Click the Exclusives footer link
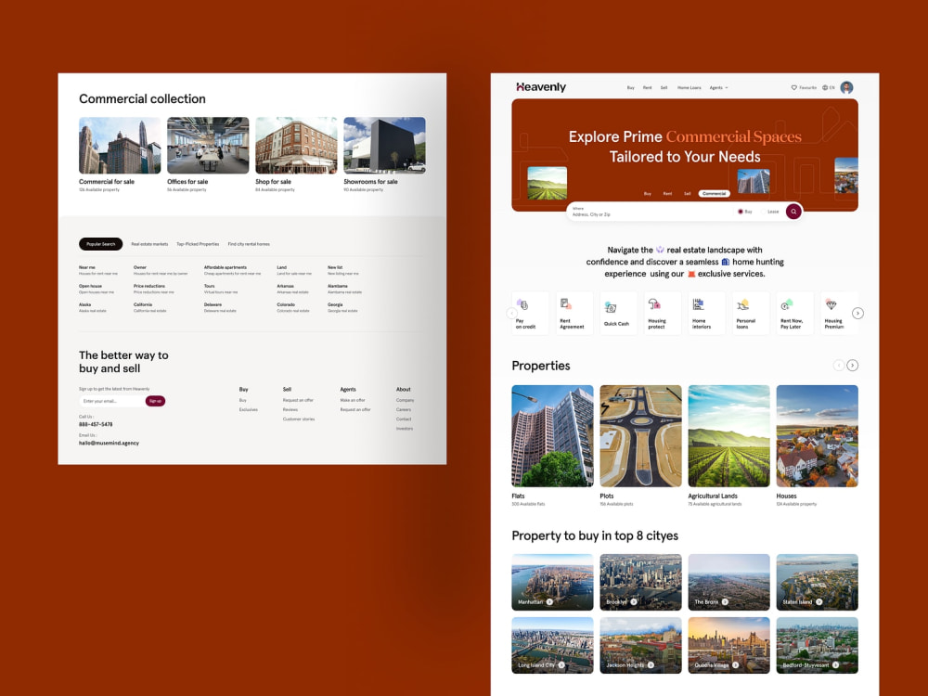The height and width of the screenshot is (696, 928). [249, 409]
